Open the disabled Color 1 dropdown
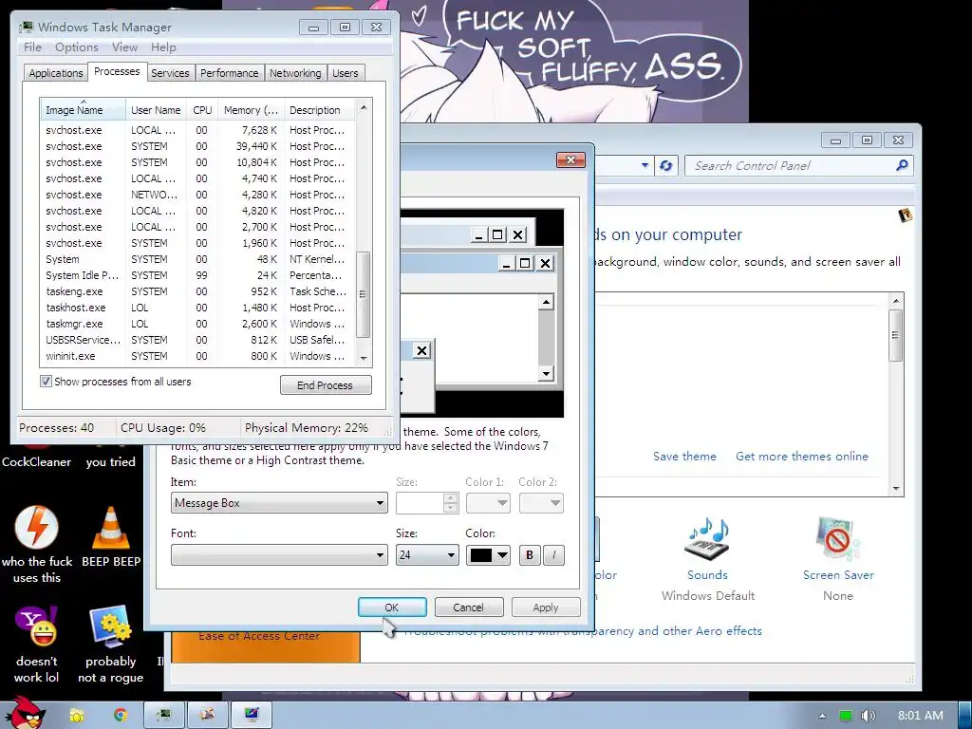This screenshot has width=972, height=729. coord(488,503)
